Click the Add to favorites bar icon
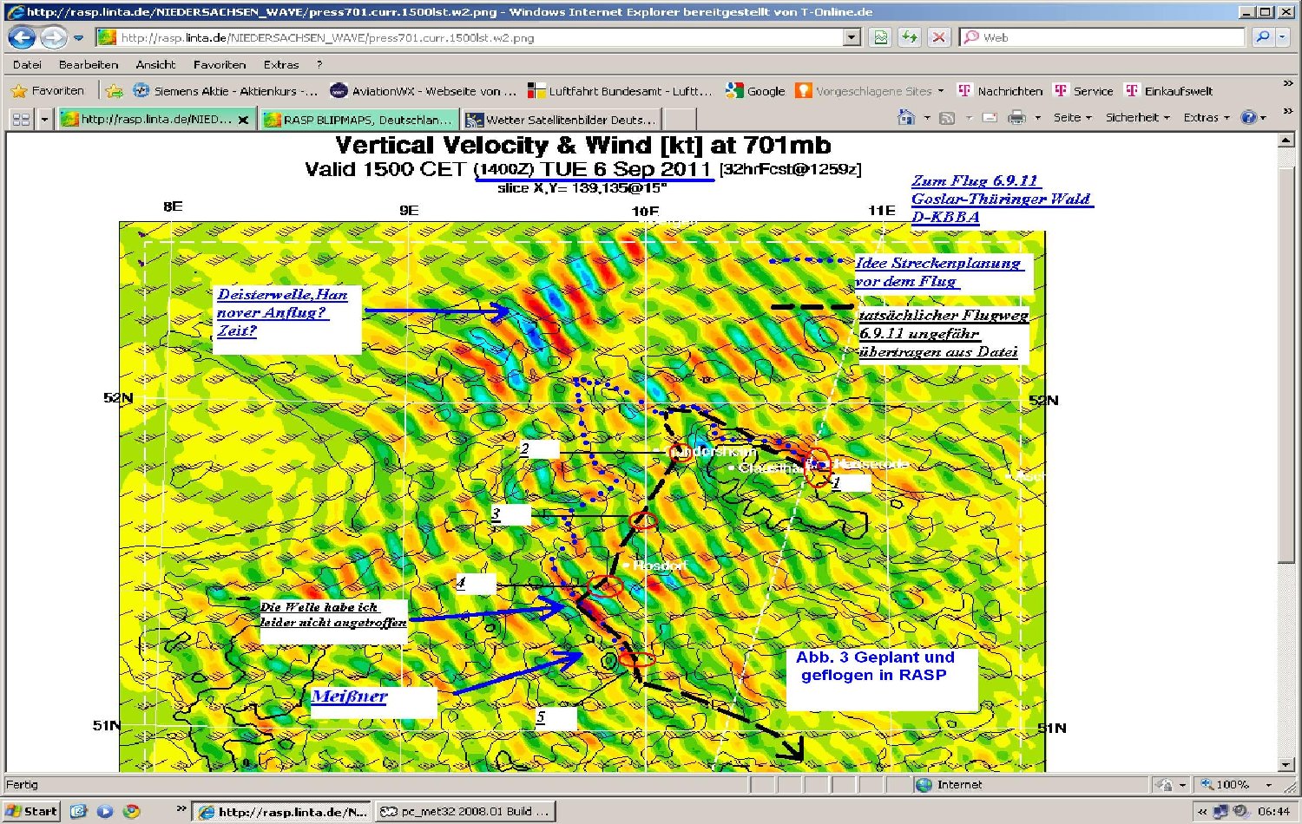The height and width of the screenshot is (824, 1302). [x=114, y=91]
